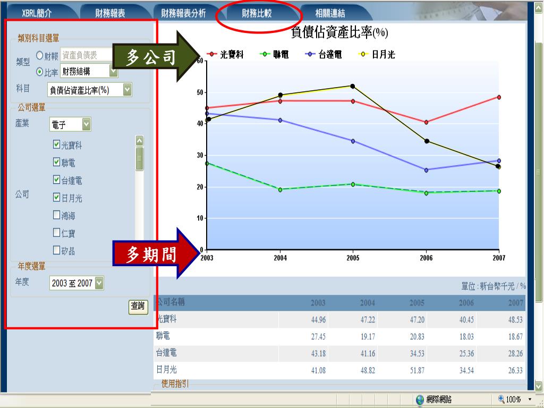Viewport: 544px width, 408px height.
Task: Click the 網際網路 globe status icon
Action: click(x=420, y=399)
